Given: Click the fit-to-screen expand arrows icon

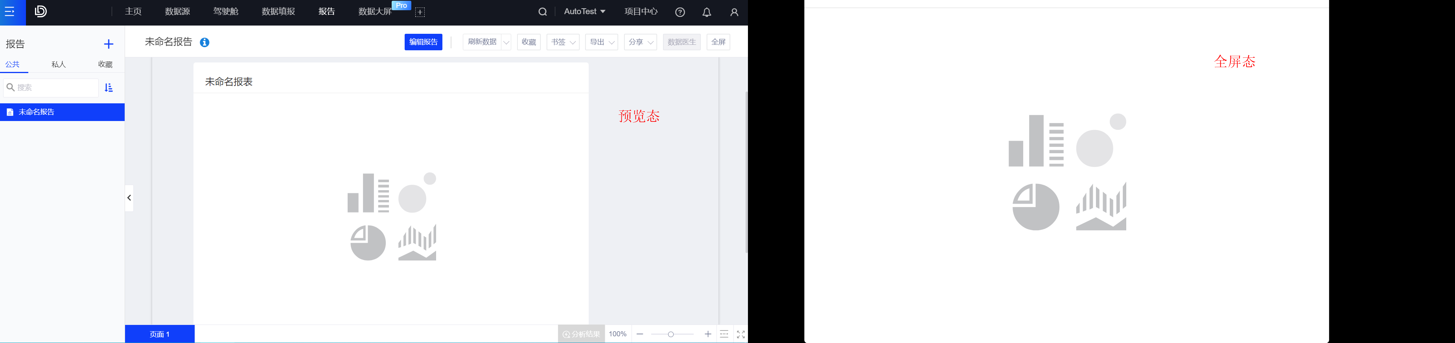Looking at the screenshot, I should click(x=741, y=334).
